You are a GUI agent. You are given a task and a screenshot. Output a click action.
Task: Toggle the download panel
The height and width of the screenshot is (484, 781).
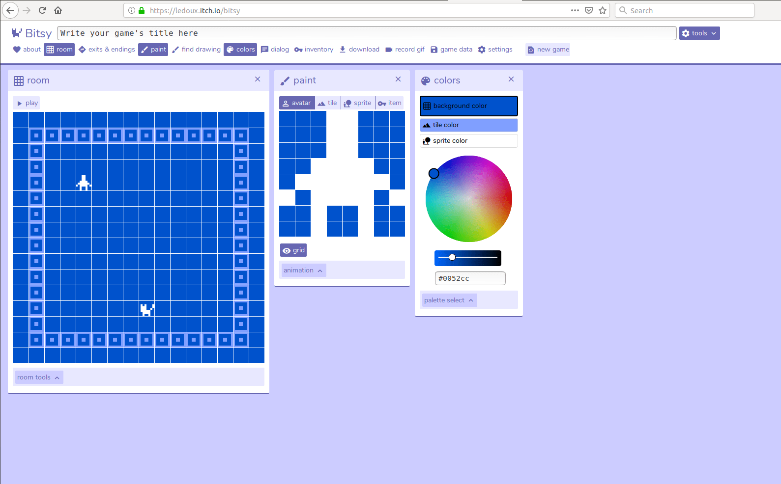pyautogui.click(x=359, y=50)
